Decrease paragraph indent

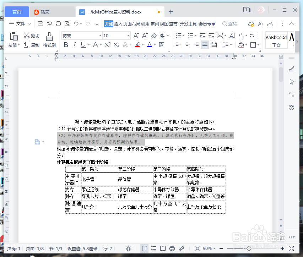click(x=202, y=35)
